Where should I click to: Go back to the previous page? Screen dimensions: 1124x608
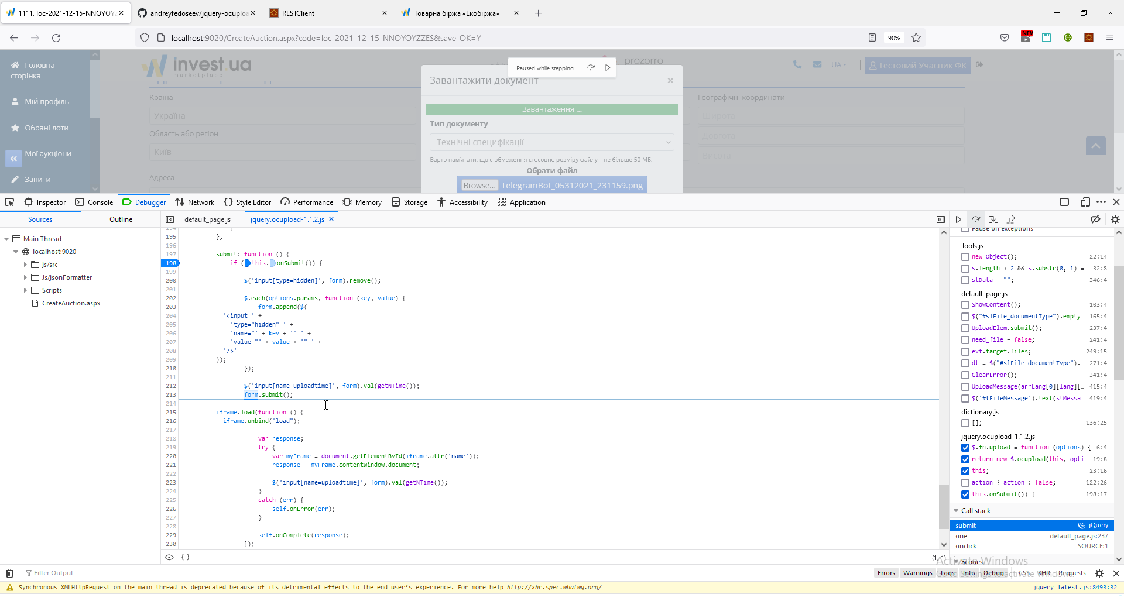pyautogui.click(x=14, y=37)
